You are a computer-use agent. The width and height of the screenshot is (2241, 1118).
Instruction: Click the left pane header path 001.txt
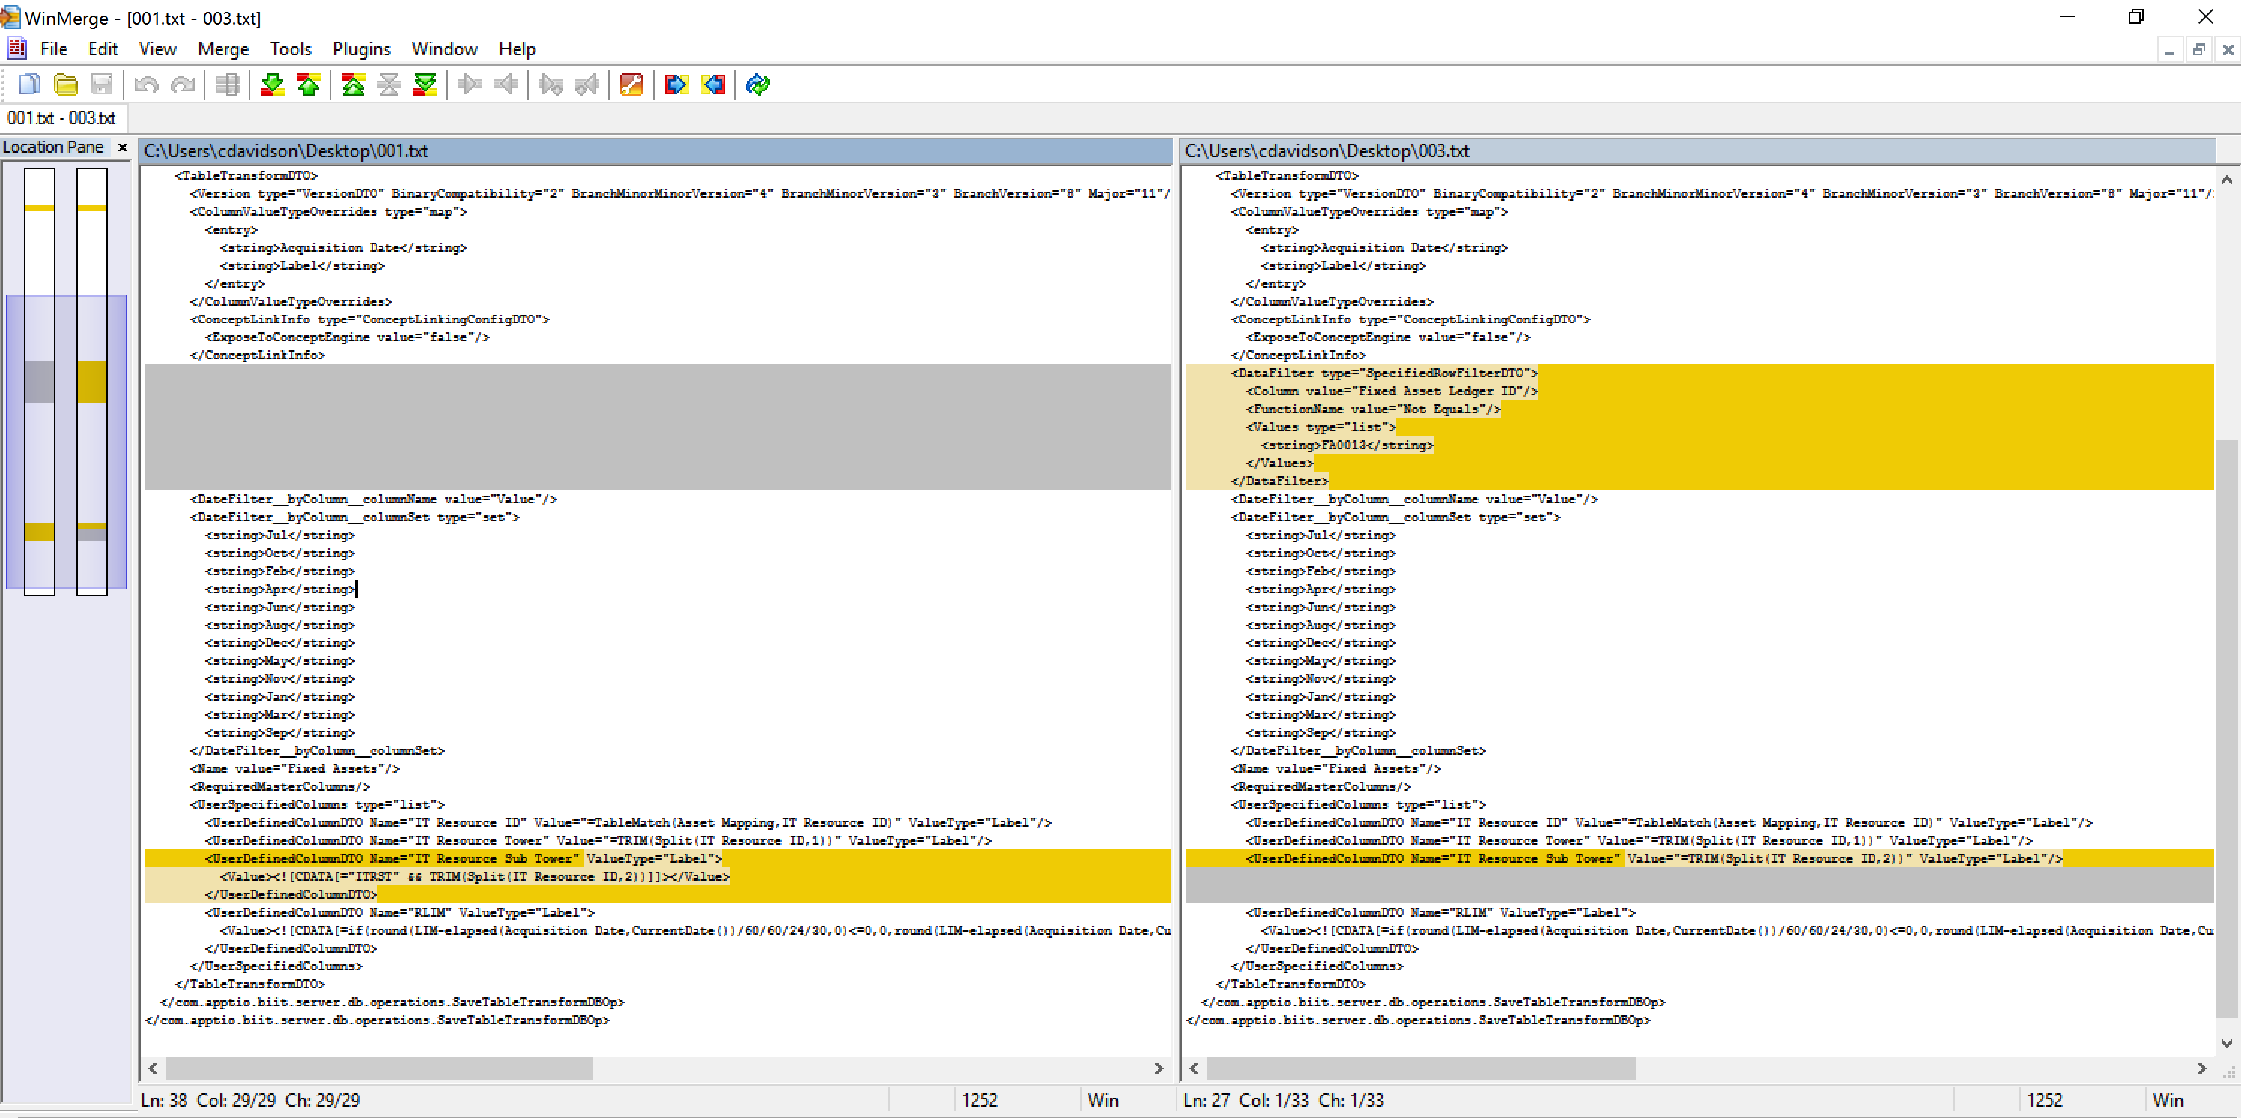coord(657,151)
